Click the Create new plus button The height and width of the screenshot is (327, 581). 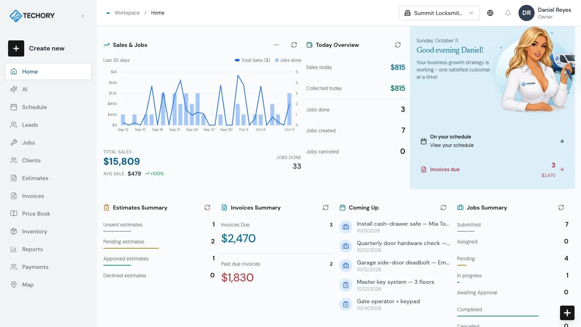16,48
